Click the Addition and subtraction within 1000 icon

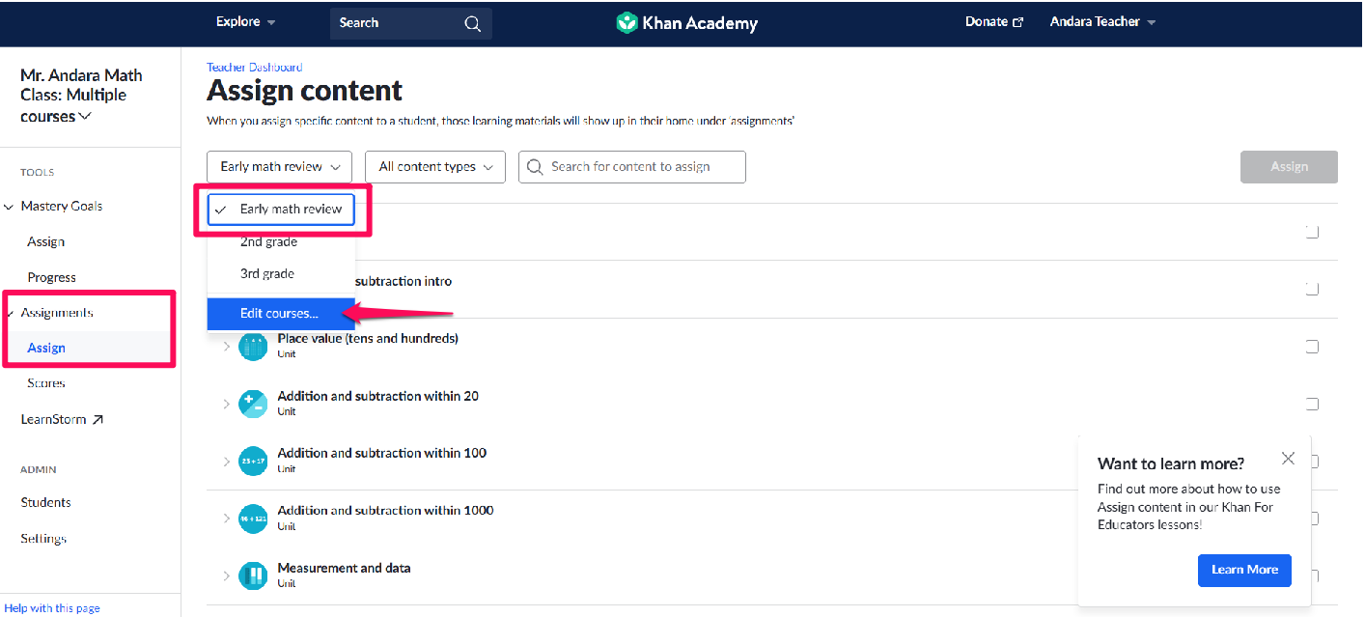click(x=253, y=519)
